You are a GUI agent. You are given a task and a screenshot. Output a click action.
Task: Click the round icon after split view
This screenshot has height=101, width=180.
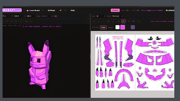[x=31, y=21]
